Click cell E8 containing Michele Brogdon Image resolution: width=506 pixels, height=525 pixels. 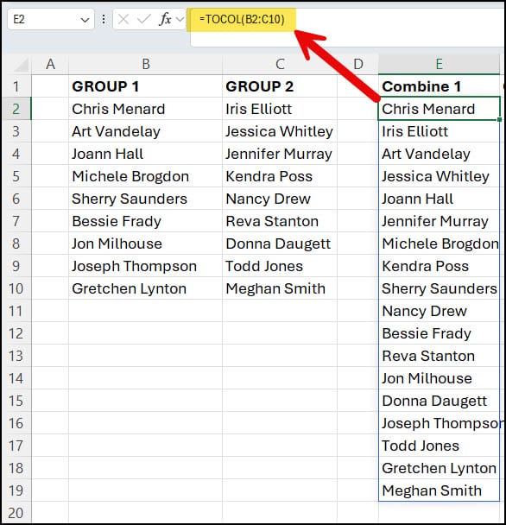click(439, 244)
